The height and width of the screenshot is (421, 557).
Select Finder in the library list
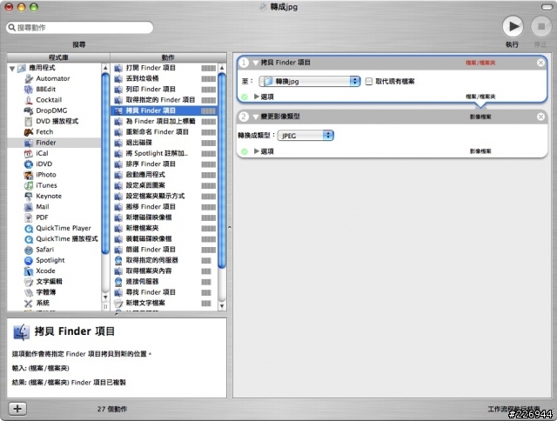(54, 143)
